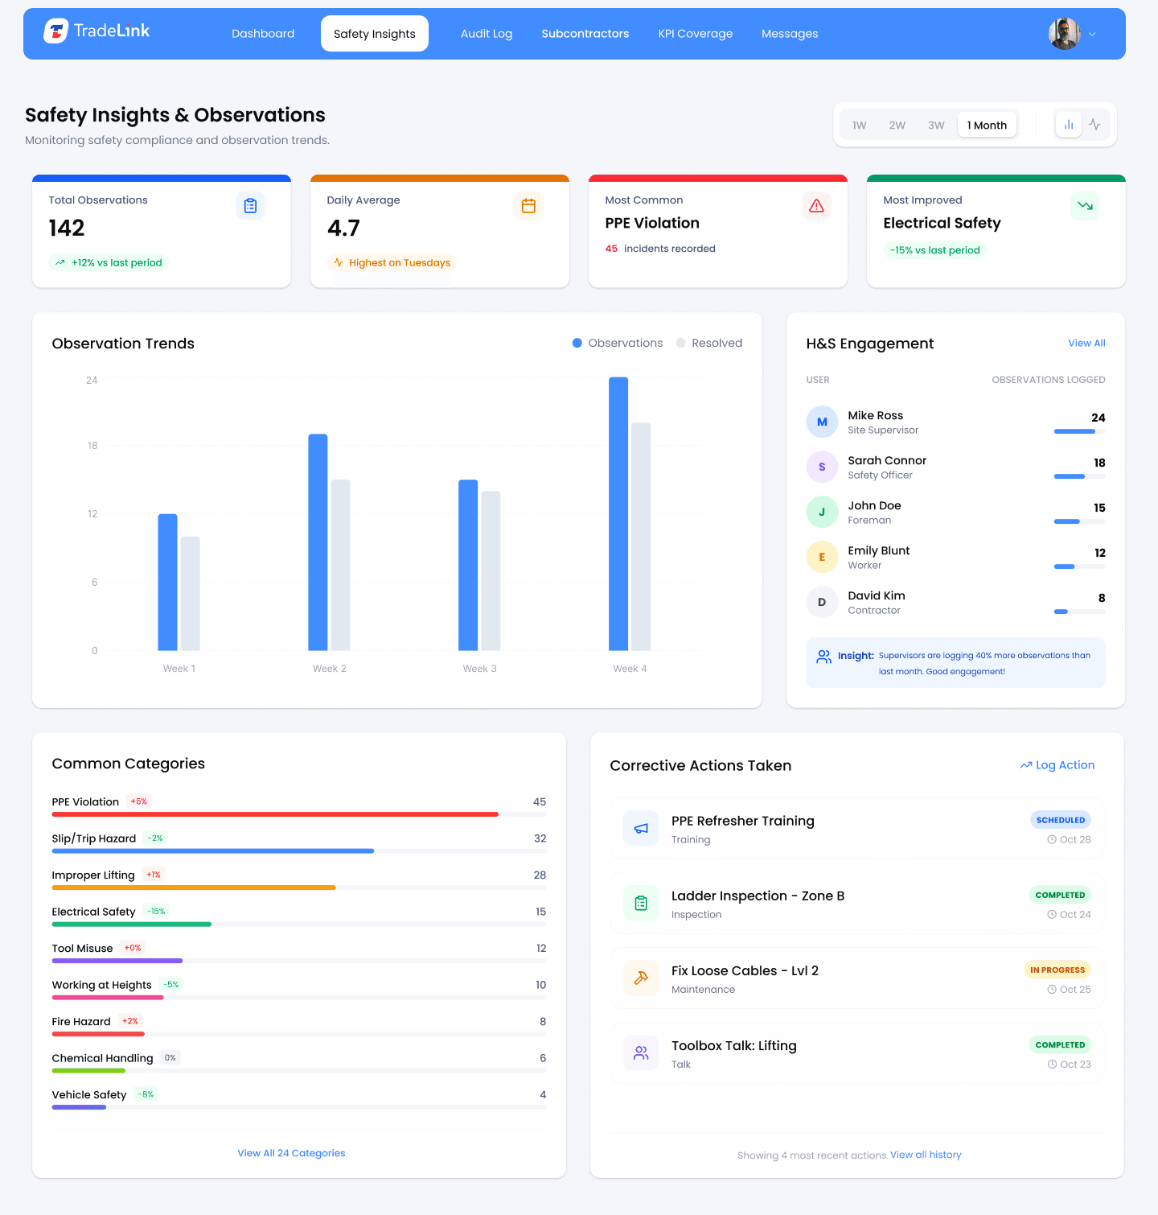
Task: Click the Week 4 blue observations bar
Action: pos(618,513)
